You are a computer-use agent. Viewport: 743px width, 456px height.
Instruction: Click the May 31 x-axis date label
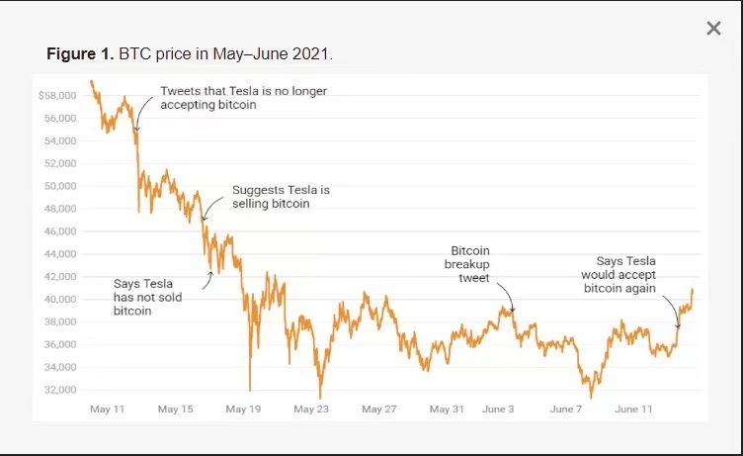[447, 410]
